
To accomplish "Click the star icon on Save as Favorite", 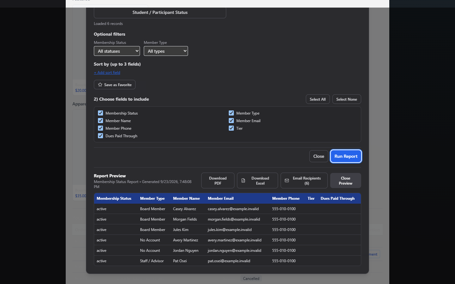I will 100,85.
